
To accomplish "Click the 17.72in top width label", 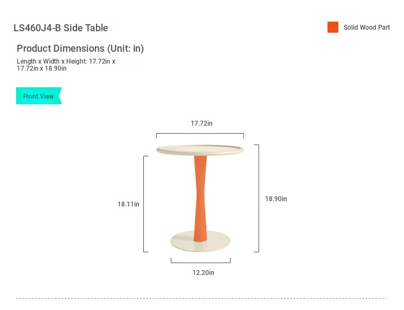I will coord(201,123).
